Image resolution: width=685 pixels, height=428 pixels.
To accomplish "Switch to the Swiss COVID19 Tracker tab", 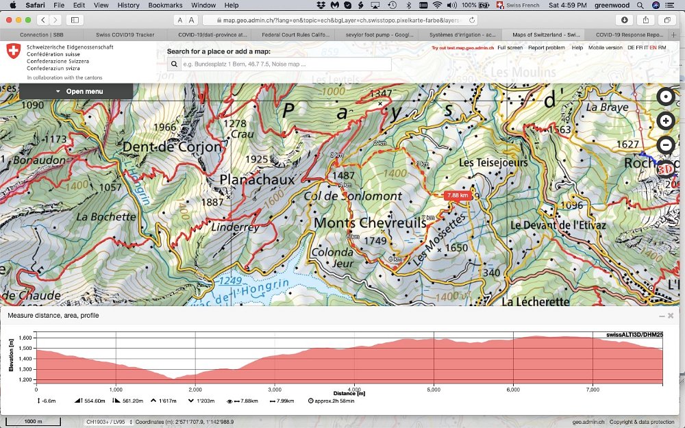I will [x=125, y=34].
